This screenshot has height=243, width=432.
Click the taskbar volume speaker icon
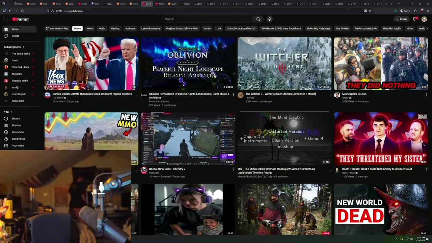(x=411, y=239)
